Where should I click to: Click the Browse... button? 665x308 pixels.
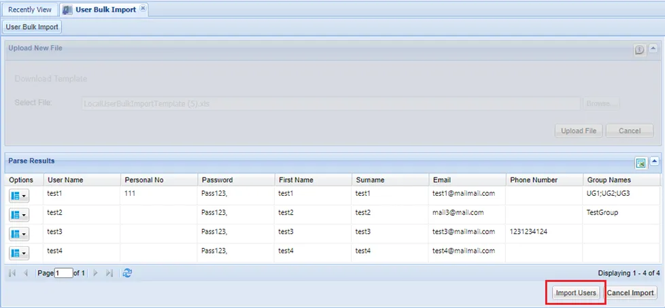point(601,103)
